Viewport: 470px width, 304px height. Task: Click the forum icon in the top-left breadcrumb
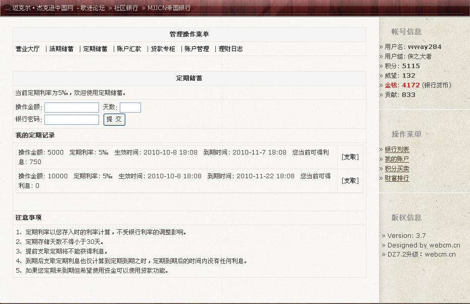[7, 8]
